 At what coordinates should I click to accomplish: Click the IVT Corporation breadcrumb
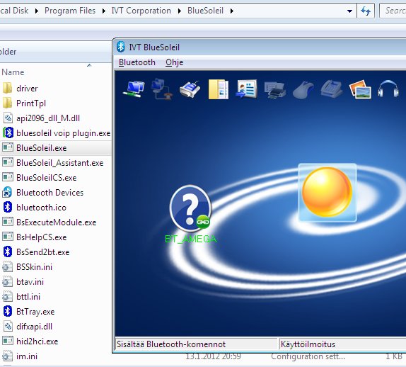(141, 11)
